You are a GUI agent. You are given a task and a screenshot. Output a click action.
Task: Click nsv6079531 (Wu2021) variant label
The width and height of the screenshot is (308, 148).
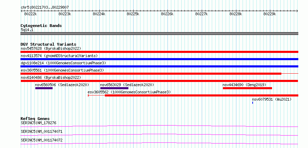[272, 99]
